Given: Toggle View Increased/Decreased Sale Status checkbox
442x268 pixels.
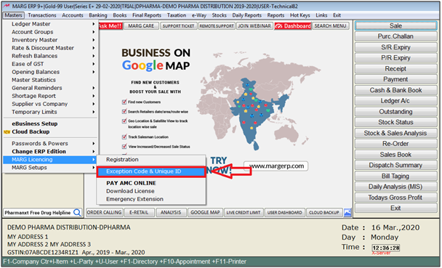Looking at the screenshot, I should (x=124, y=147).
